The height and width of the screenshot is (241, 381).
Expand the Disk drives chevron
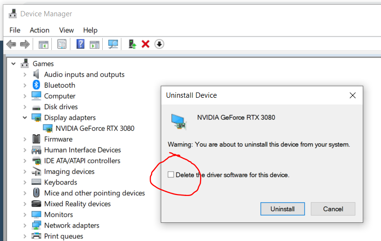(x=25, y=107)
